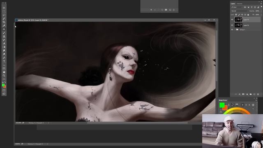Select the Horizontal Type tool
Screen dimensions: 263x148
coord(4,61)
